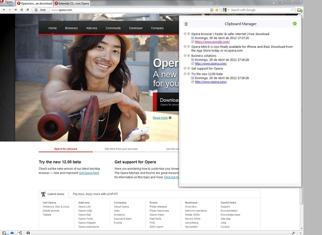Click calendar icon beside the 17:37:20 date
The image size is (322, 235).
[193, 38]
